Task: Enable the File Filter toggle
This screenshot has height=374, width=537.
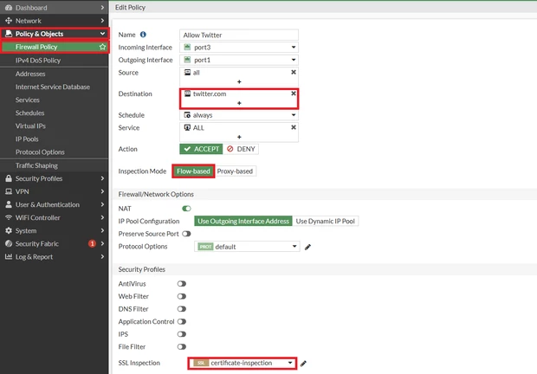Action: click(182, 347)
